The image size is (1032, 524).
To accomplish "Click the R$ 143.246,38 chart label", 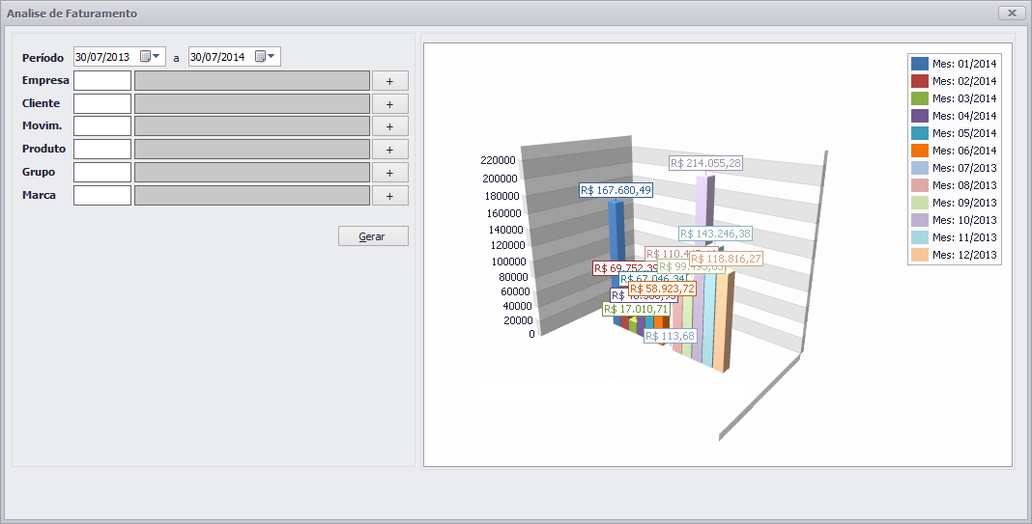I will pyautogui.click(x=715, y=234).
